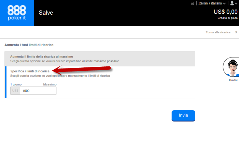
Task: Open the user account silhouette icon
Action: click(232, 3)
